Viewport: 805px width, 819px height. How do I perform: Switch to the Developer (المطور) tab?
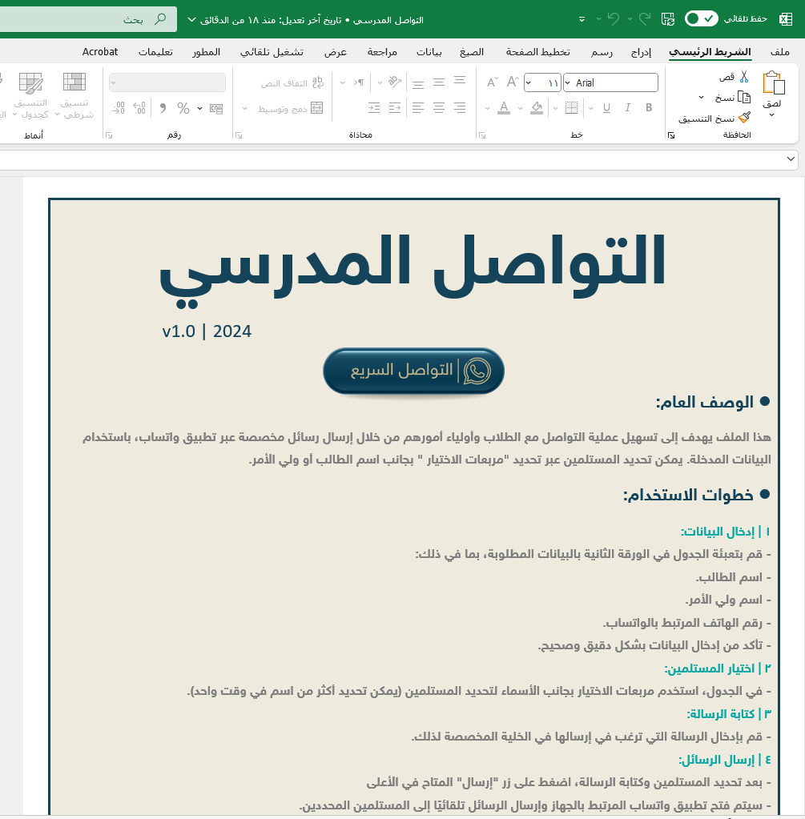pyautogui.click(x=206, y=52)
